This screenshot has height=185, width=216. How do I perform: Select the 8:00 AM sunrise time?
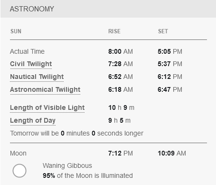(121, 51)
